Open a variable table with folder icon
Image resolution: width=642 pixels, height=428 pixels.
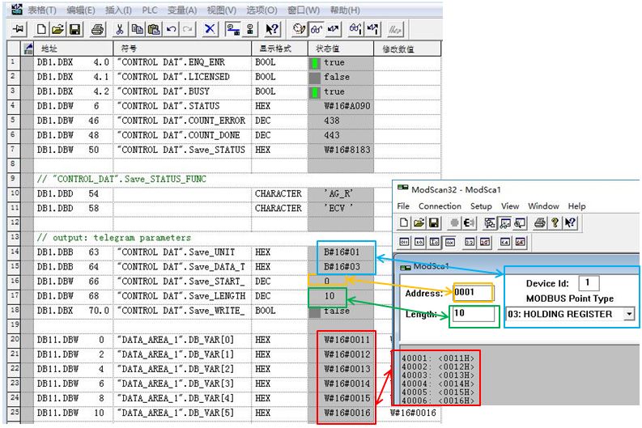pyautogui.click(x=57, y=29)
